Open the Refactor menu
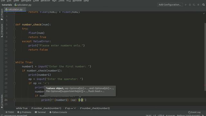 [x=45, y=1]
